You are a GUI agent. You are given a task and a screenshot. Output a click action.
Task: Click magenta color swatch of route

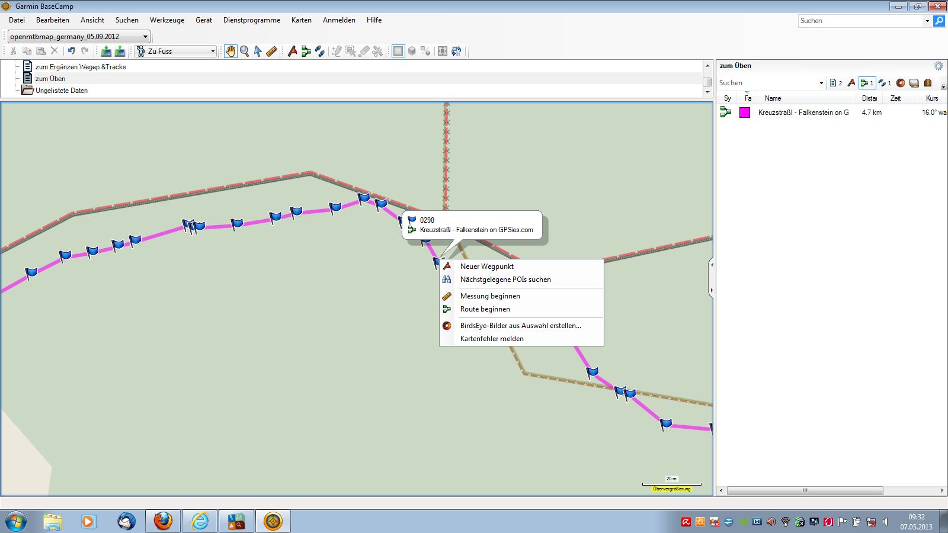pos(745,113)
